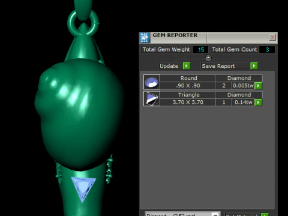
Task: Select the blue triangle gem on the model
Action: click(83, 188)
